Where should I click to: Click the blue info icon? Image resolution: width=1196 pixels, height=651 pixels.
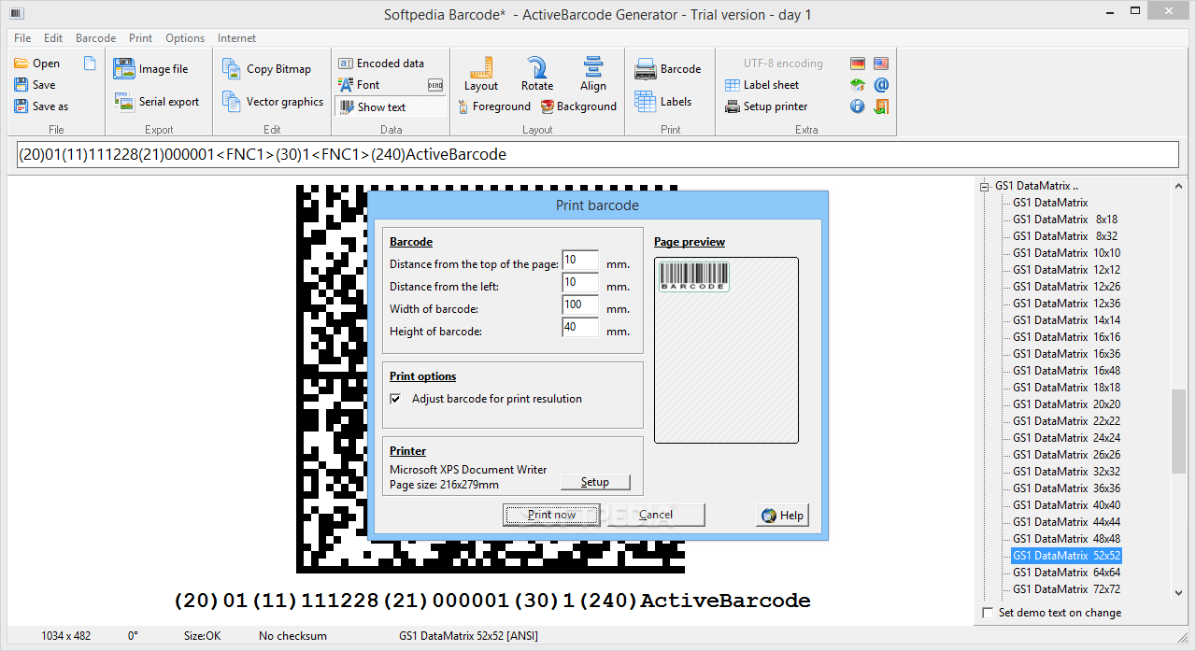pyautogui.click(x=858, y=106)
